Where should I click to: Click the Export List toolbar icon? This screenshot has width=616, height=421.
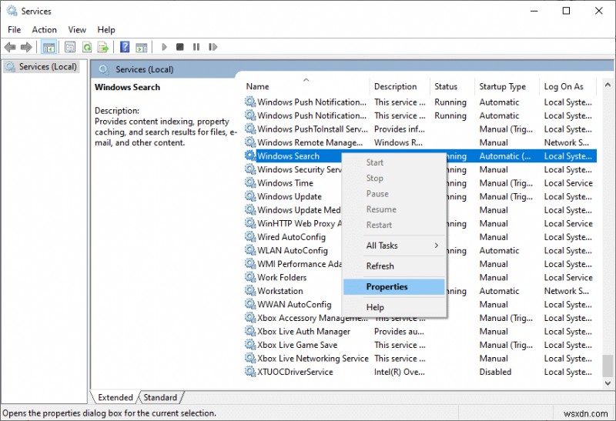coord(103,48)
